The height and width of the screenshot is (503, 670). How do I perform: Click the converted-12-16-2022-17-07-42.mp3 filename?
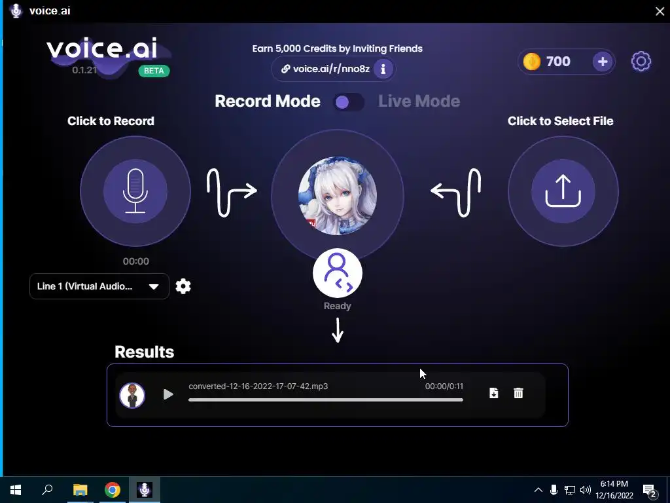coord(258,386)
